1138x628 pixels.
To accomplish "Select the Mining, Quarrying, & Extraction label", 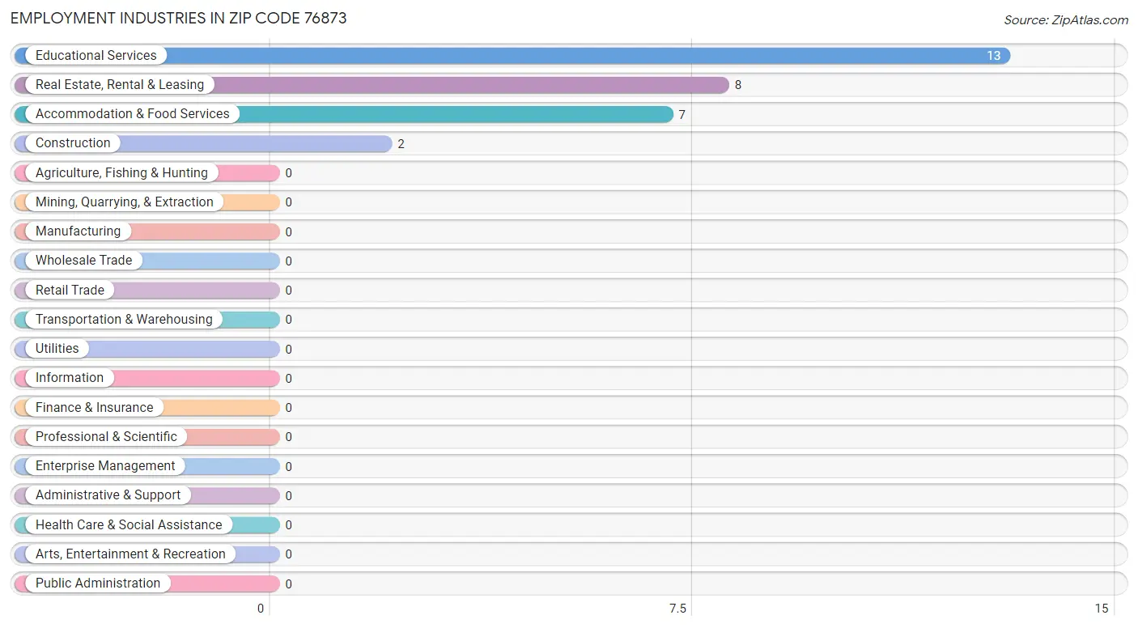I will (125, 202).
